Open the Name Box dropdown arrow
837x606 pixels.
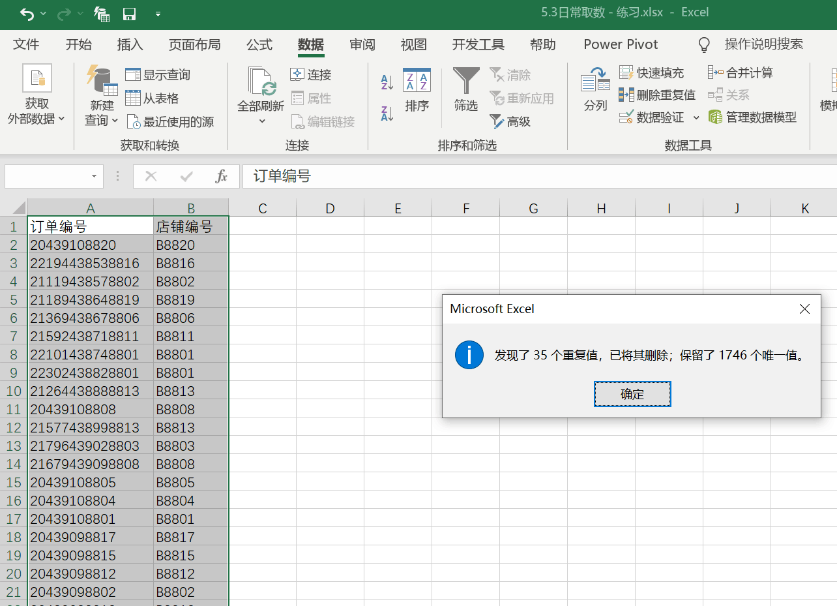coord(95,176)
